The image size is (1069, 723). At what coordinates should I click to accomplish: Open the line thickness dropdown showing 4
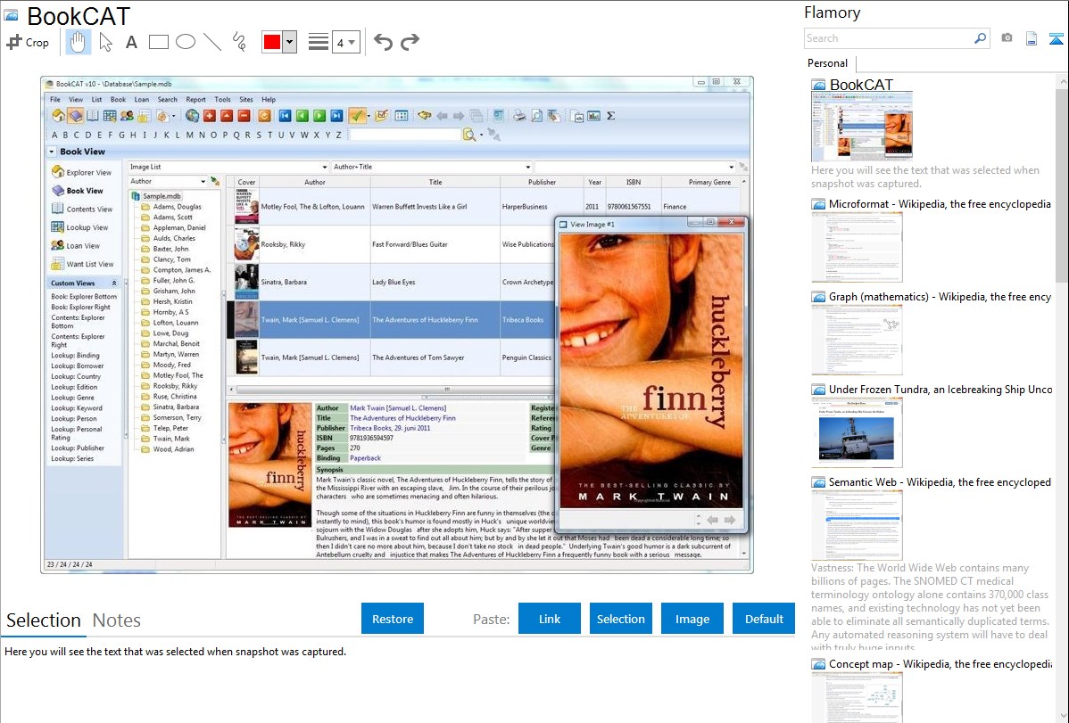[345, 42]
